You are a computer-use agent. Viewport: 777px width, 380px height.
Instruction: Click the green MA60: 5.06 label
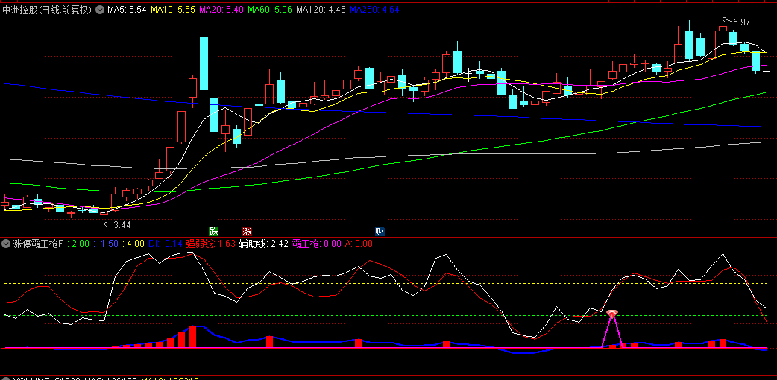point(269,10)
